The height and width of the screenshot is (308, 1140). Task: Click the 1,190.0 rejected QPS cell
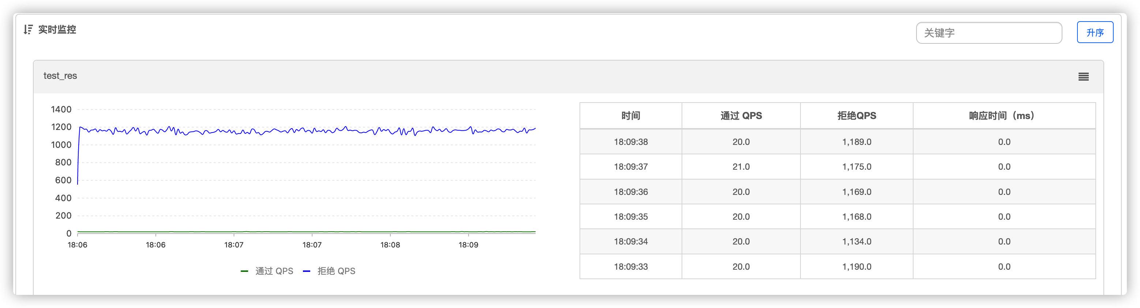[856, 266]
